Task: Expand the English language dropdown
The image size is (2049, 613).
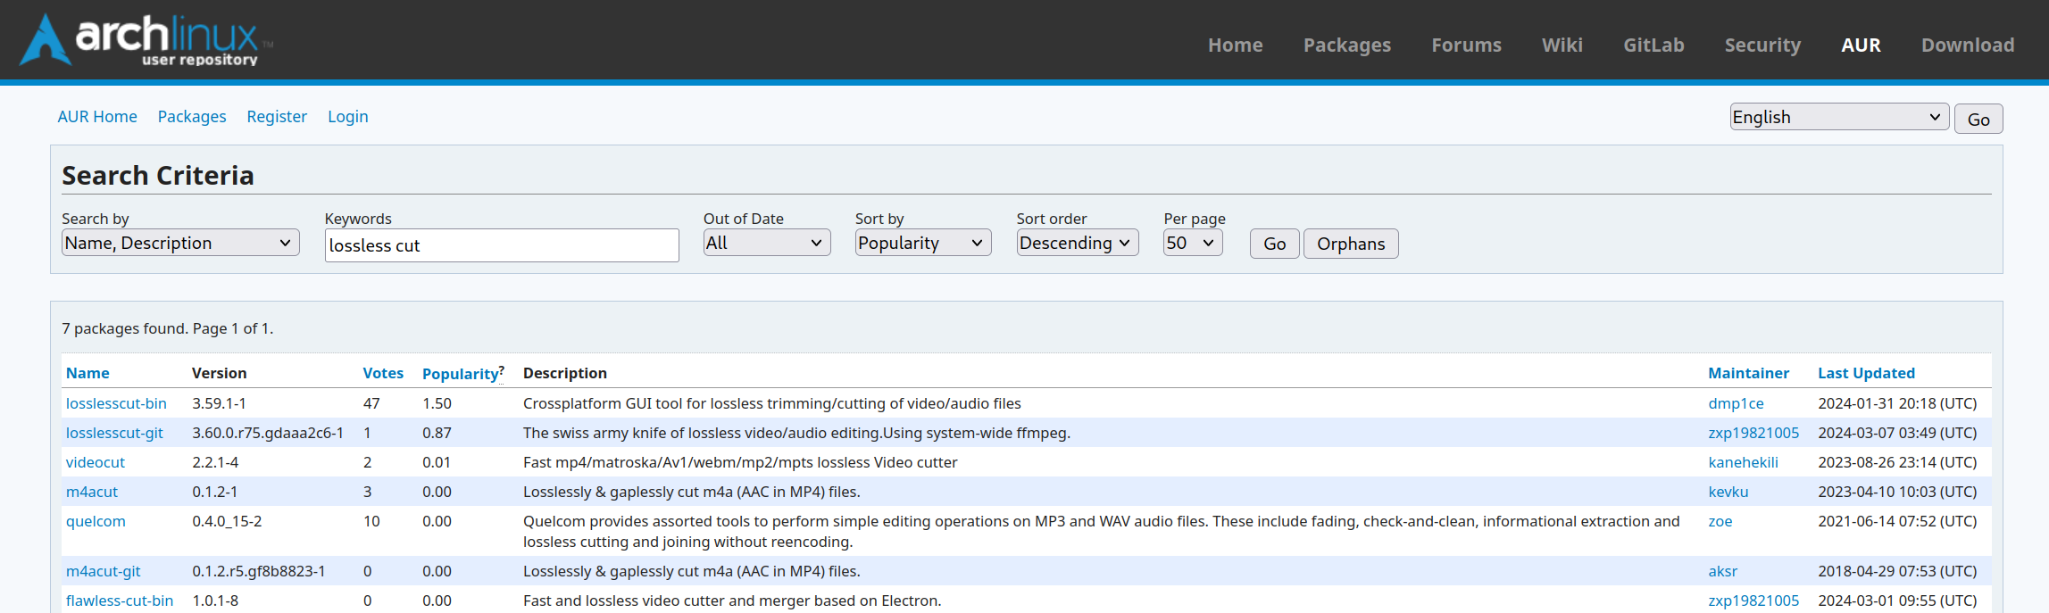Action: click(1839, 117)
